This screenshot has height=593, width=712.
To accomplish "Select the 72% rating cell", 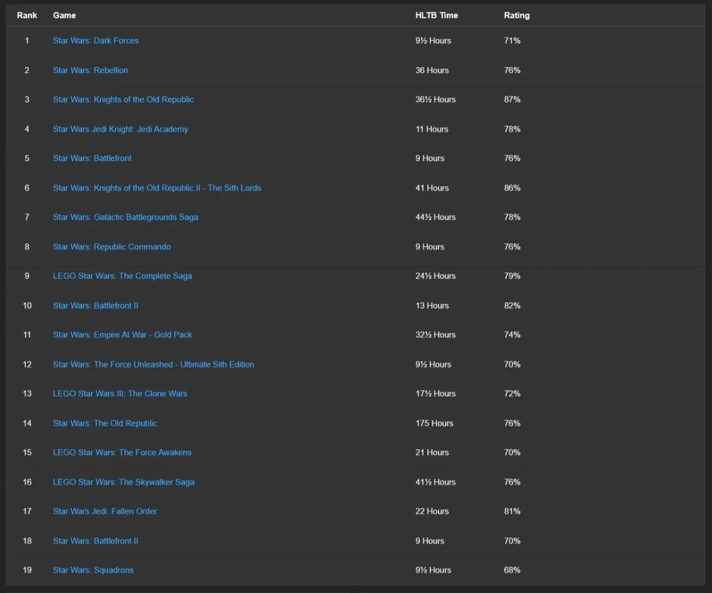I will pyautogui.click(x=512, y=393).
